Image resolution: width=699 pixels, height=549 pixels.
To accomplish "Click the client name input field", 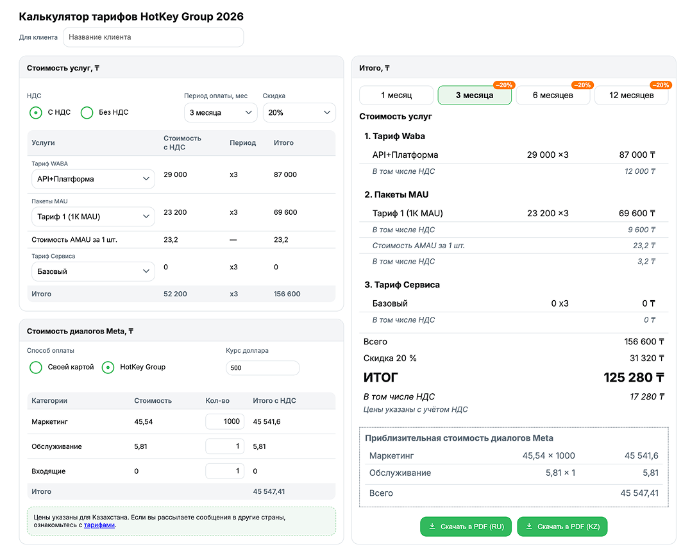I will pyautogui.click(x=153, y=37).
